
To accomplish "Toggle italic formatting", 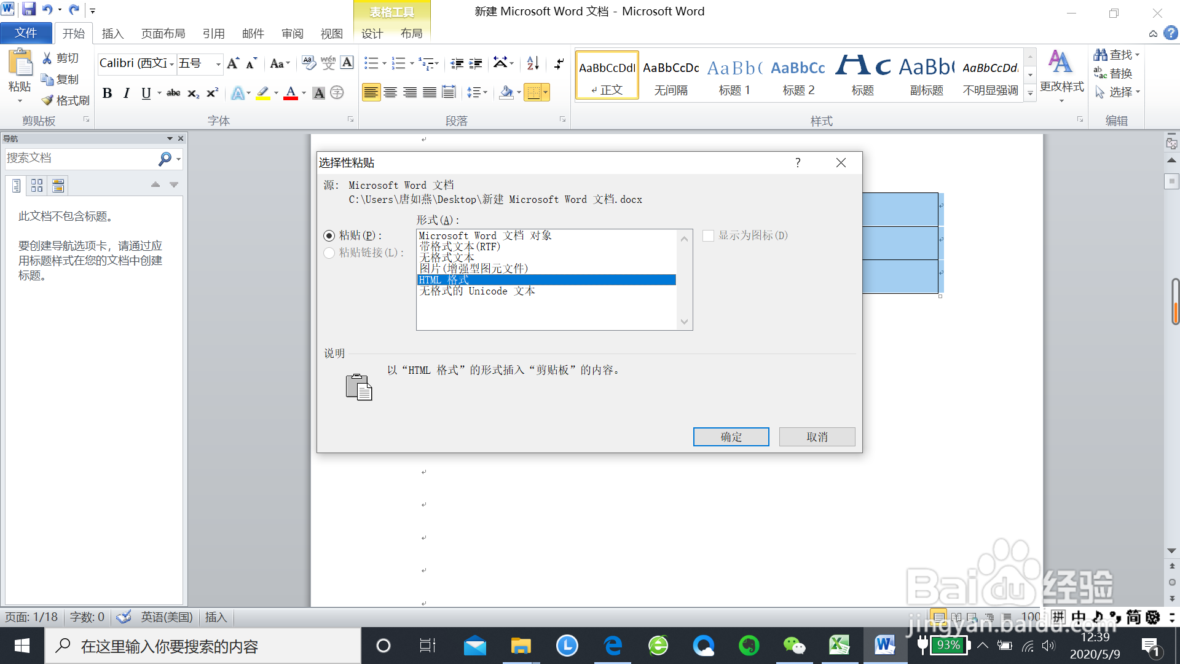I will [x=126, y=93].
